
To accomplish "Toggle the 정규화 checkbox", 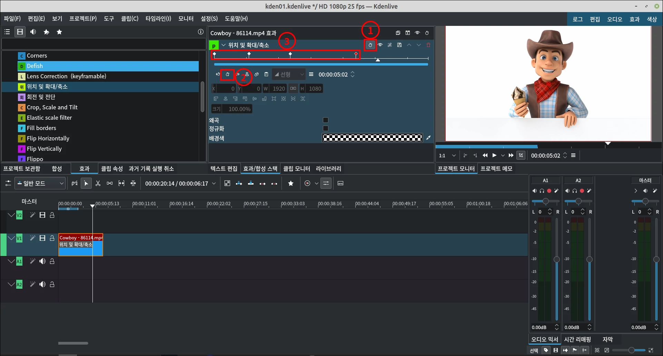I will click(326, 128).
